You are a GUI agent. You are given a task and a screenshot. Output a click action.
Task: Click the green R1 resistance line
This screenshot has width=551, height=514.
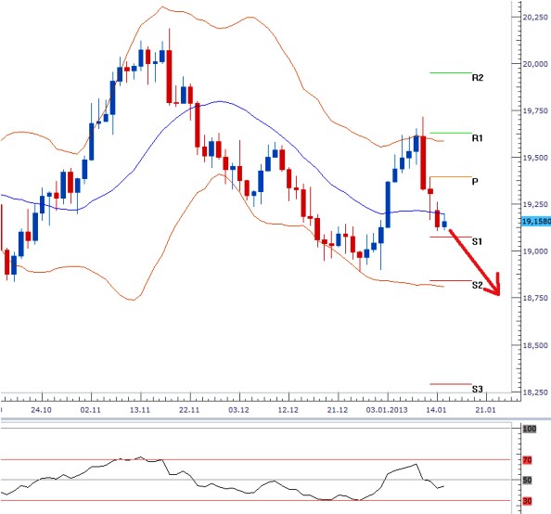(x=451, y=133)
